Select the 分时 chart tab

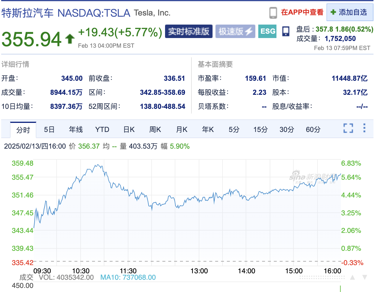(23, 130)
